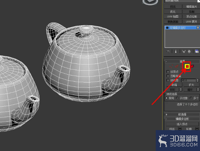Click Remove Modifier trash icon
The width and height of the screenshot is (200, 151).
click(x=189, y=51)
